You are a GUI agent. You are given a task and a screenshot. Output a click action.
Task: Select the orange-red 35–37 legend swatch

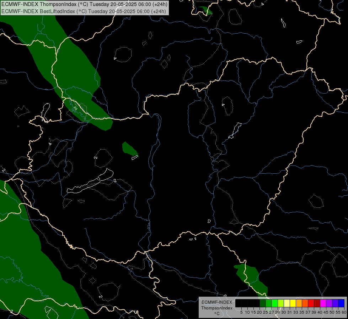point(305,303)
